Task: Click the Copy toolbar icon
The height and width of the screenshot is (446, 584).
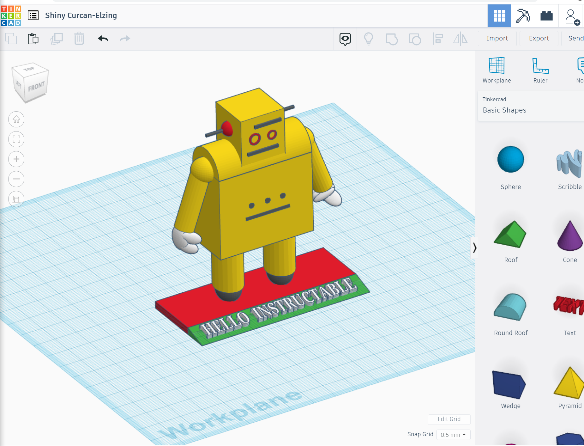Action: pyautogui.click(x=11, y=39)
